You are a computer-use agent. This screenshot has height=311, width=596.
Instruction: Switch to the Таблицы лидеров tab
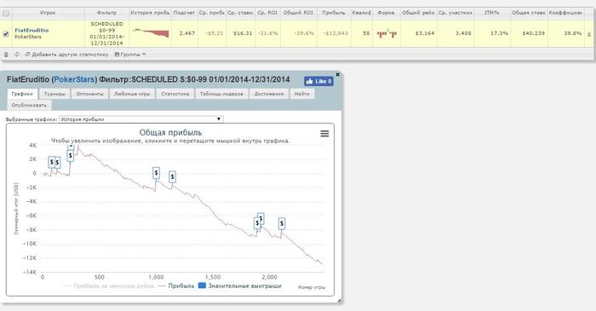pyautogui.click(x=221, y=94)
